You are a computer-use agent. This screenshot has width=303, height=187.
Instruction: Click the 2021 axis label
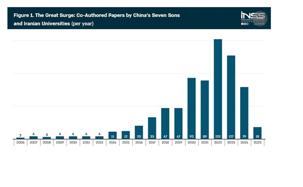click(205, 142)
